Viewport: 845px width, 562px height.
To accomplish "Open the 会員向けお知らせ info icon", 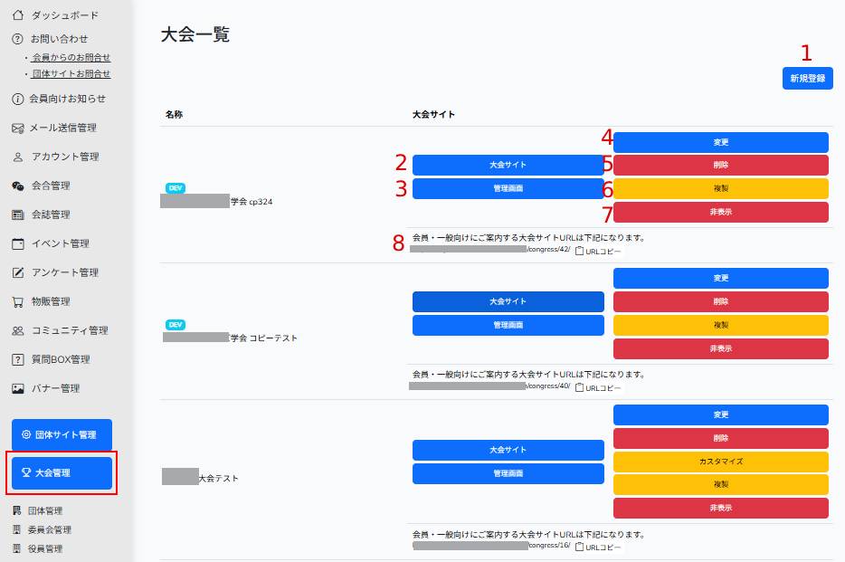I will point(18,99).
